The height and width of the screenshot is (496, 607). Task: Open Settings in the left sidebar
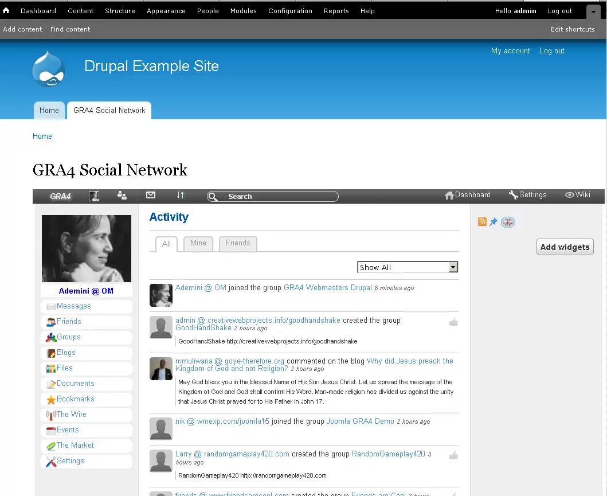click(x=87, y=461)
